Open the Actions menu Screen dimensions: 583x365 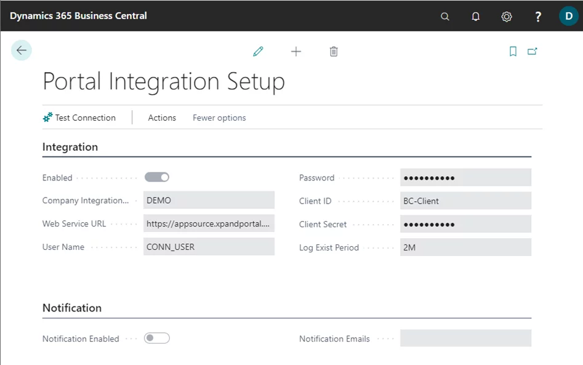pos(162,118)
